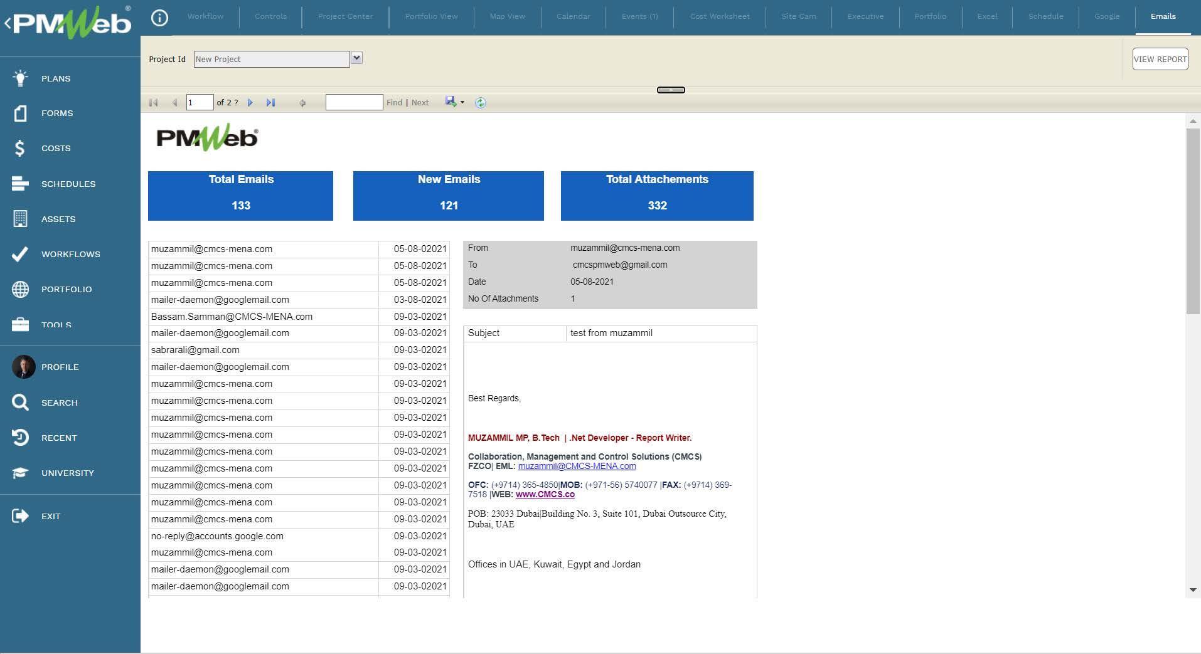The width and height of the screenshot is (1201, 654).
Task: Open export format dropdown arrow
Action: (462, 102)
